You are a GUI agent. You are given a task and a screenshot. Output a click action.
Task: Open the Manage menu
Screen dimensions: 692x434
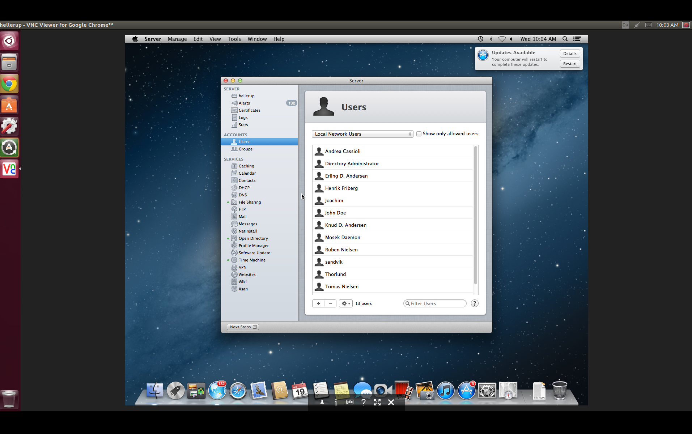(177, 39)
